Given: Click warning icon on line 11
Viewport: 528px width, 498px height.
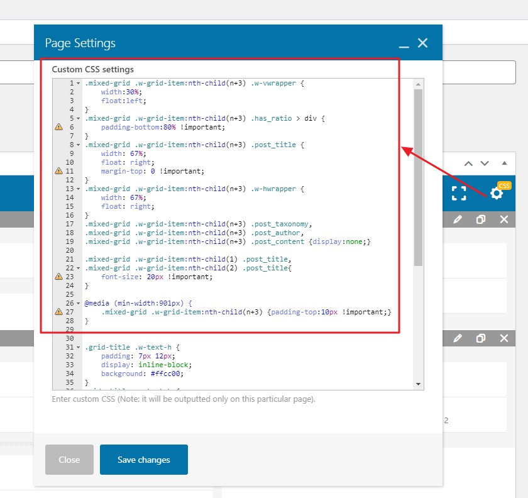Looking at the screenshot, I should click(x=58, y=171).
